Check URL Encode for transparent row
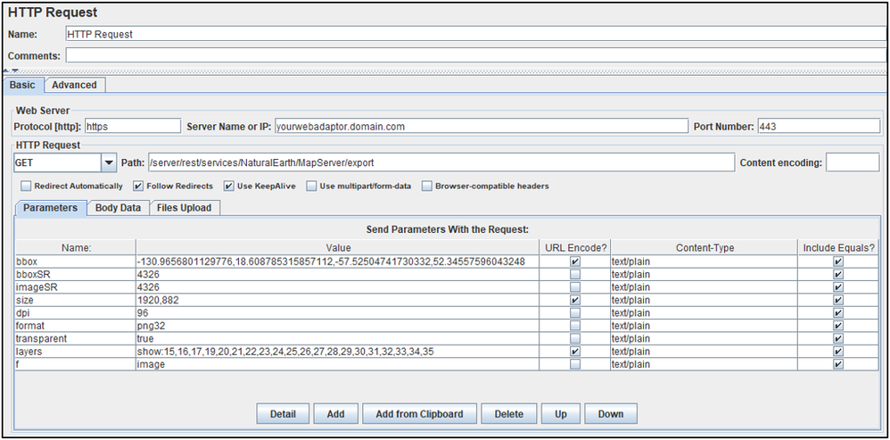The height and width of the screenshot is (440, 890). (575, 338)
